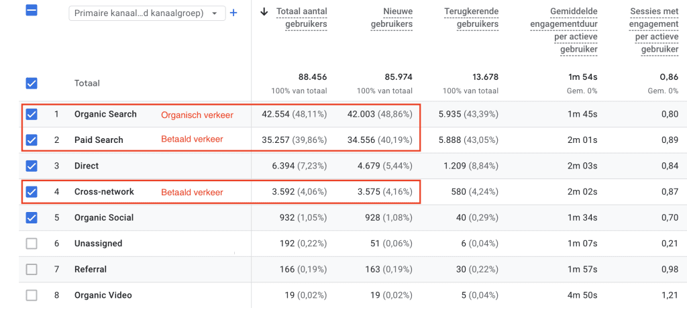
Task: Deselect the Paid Search row checkbox
Action: (x=31, y=140)
